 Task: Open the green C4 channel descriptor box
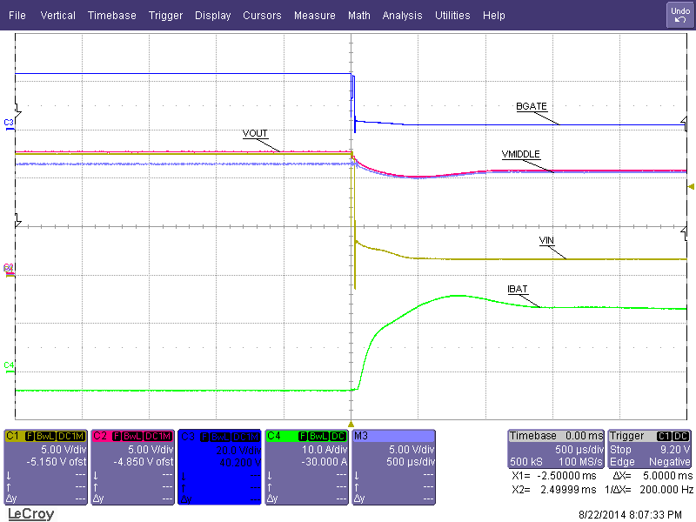click(306, 466)
